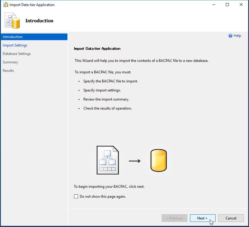Open the Help link text
Viewport: 249px width, 227px height.
237,36
